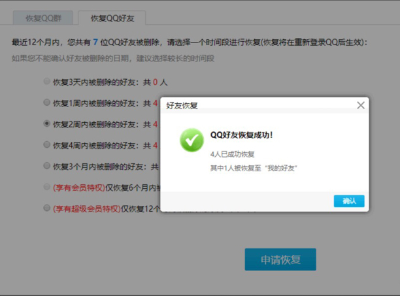Close the 好友恢复 dialog with the X
The height and width of the screenshot is (296, 400).
pyautogui.click(x=361, y=105)
